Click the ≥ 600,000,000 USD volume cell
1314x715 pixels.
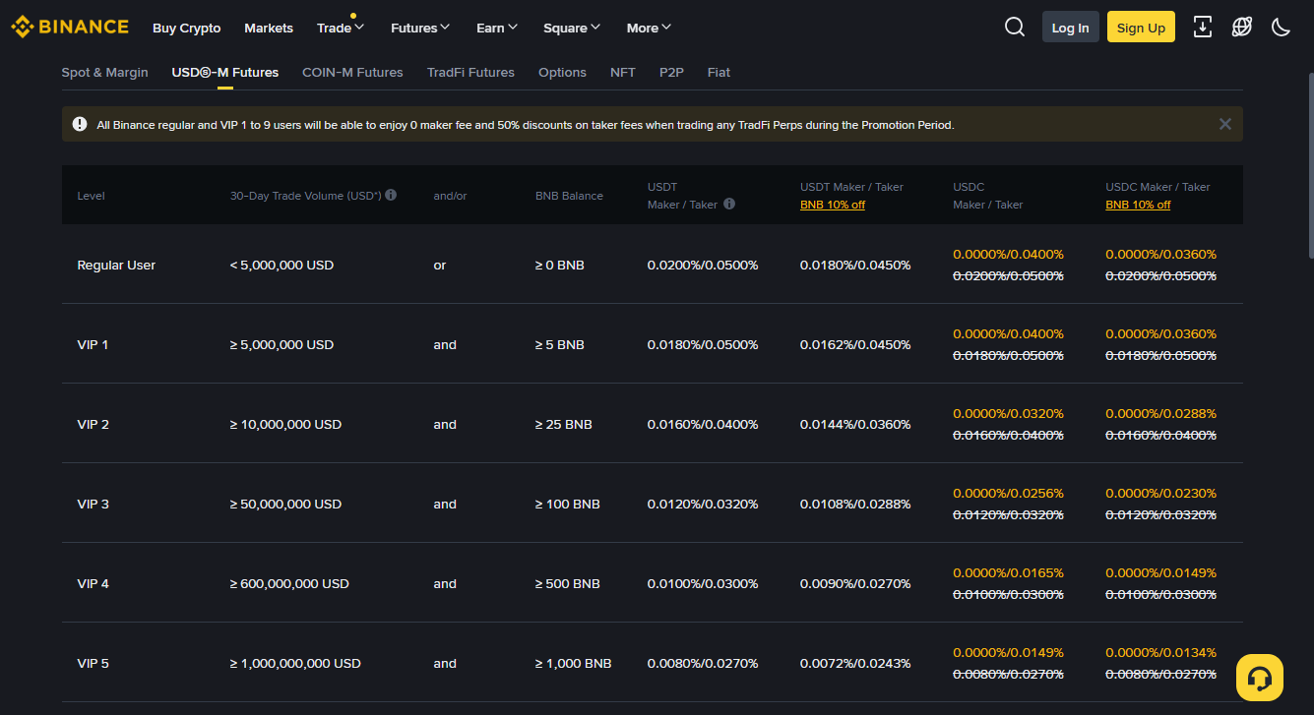(x=289, y=583)
